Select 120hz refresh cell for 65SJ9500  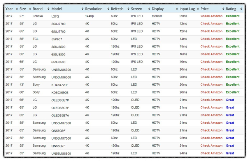coord(115,54)
